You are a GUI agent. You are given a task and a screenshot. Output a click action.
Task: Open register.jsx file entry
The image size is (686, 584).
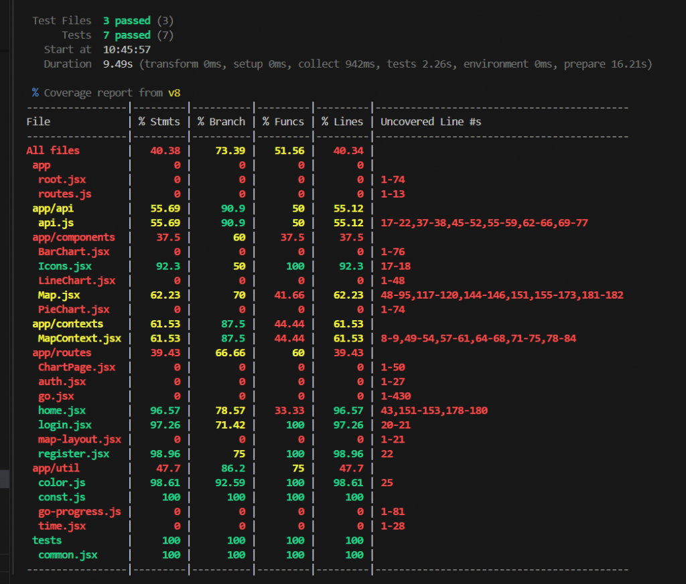73,454
